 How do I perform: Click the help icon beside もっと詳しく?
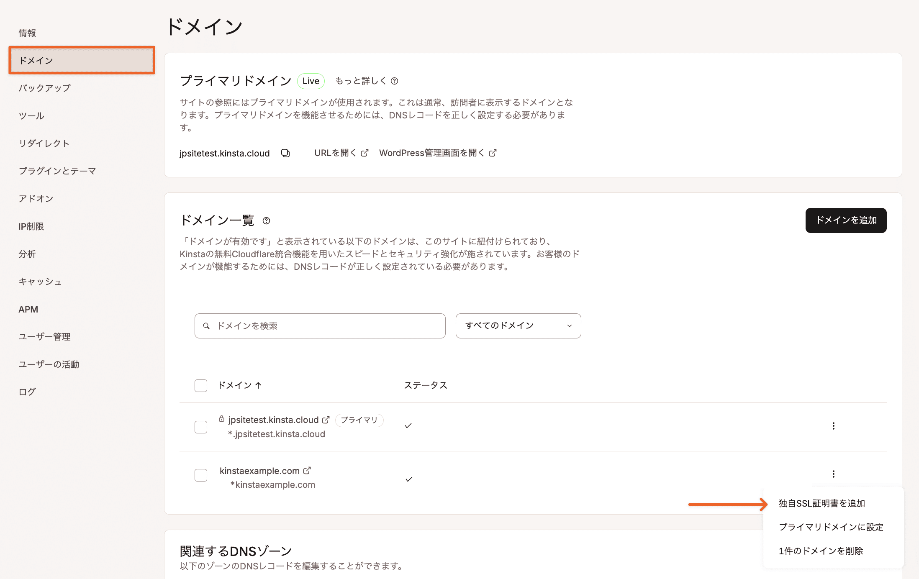point(395,81)
